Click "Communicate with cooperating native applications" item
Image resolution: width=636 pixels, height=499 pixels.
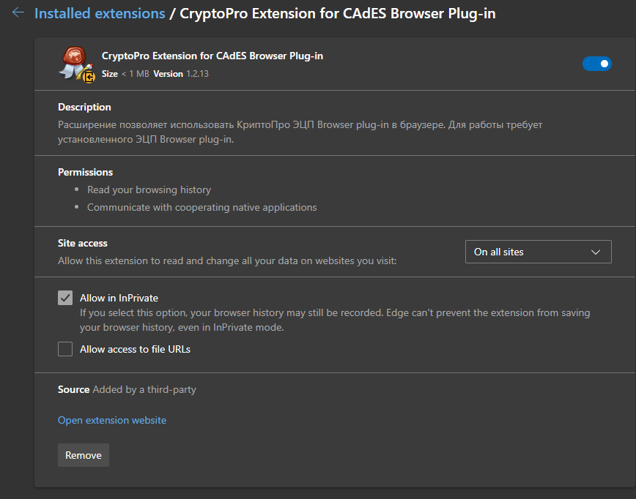click(x=201, y=207)
